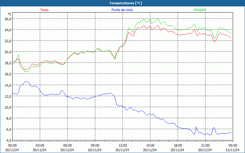Select the green 'Windchill' legend label
The image size is (245, 153).
200,10
